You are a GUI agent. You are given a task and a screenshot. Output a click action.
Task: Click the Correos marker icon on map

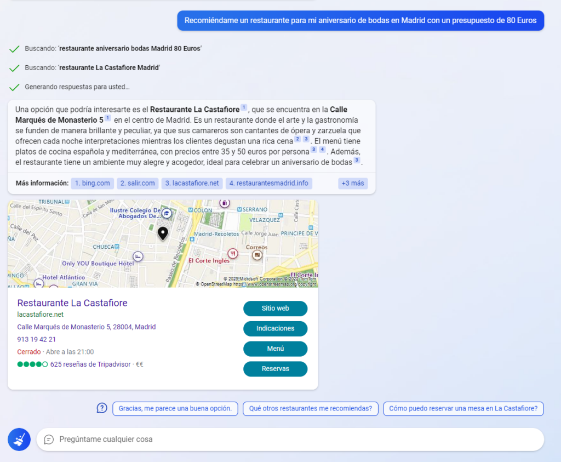tap(256, 255)
